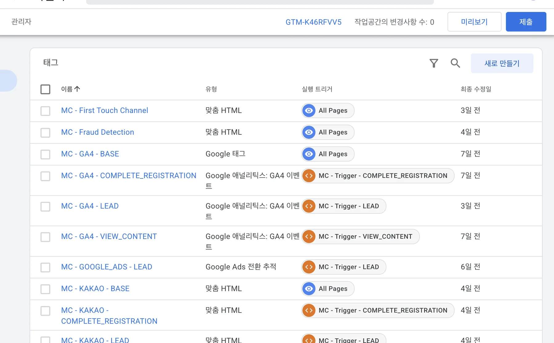Open the MC - KAKAO - LEAD tag

95,340
